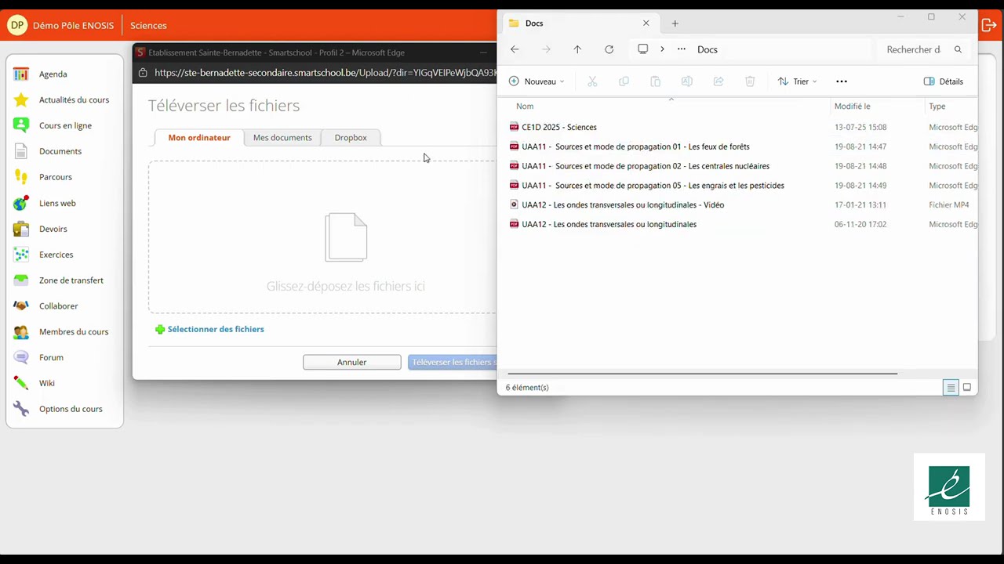Open the Nouveau dropdown in Explorer

(537, 81)
